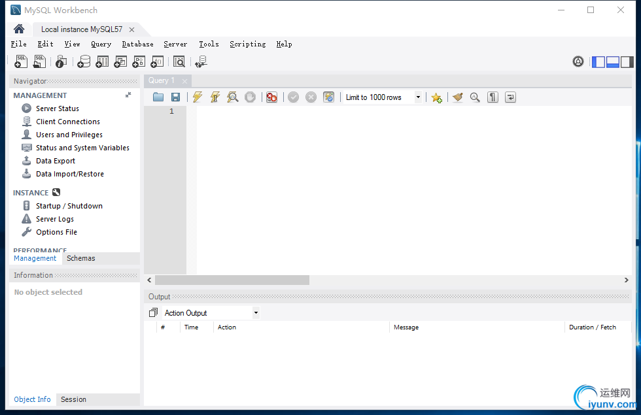Viewport: 641px width, 415px height.
Task: Click the horizontal scrollbar thumb in editor
Action: [x=232, y=280]
